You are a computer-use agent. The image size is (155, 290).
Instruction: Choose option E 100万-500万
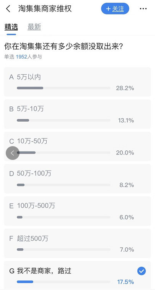tap(77, 211)
